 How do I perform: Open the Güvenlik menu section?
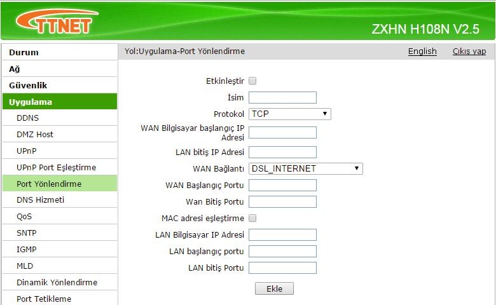coord(60,85)
